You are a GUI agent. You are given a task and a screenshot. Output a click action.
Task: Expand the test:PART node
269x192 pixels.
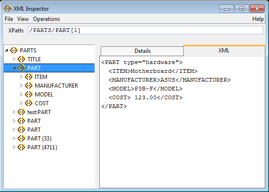click(x=14, y=112)
